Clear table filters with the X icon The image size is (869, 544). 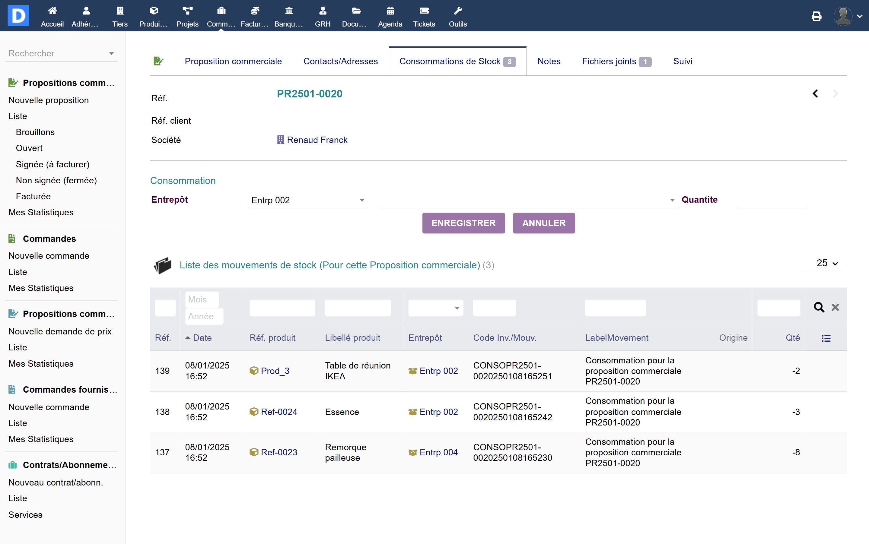(x=835, y=307)
